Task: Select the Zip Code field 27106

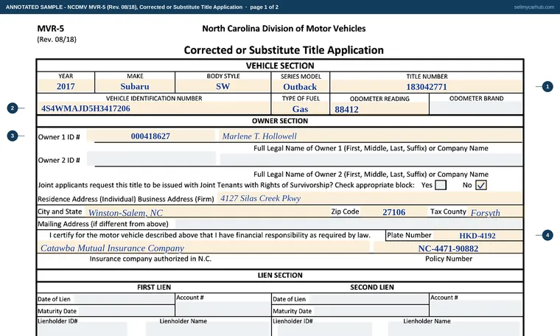Action: click(x=393, y=212)
